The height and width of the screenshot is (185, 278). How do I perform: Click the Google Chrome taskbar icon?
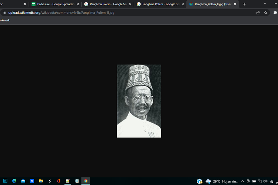(86, 181)
